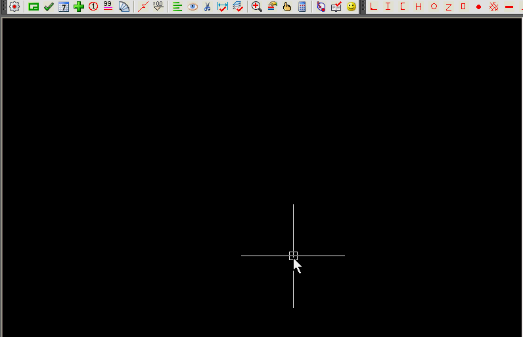
Task: Click the green rectangle frame icon
Action: [x=34, y=7]
